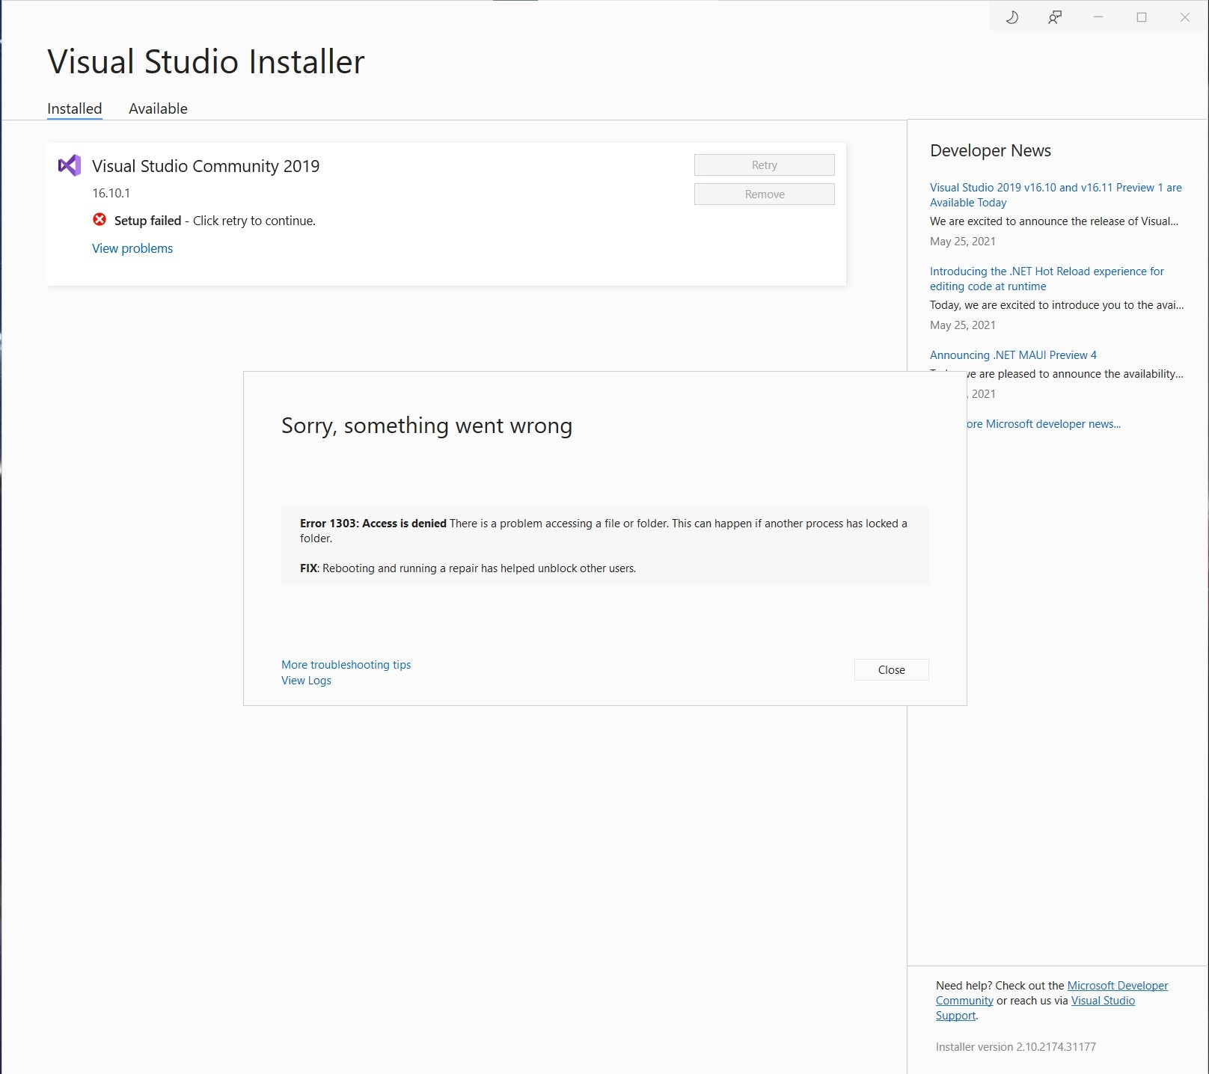Click the Retry button
This screenshot has width=1209, height=1074.
coord(764,165)
